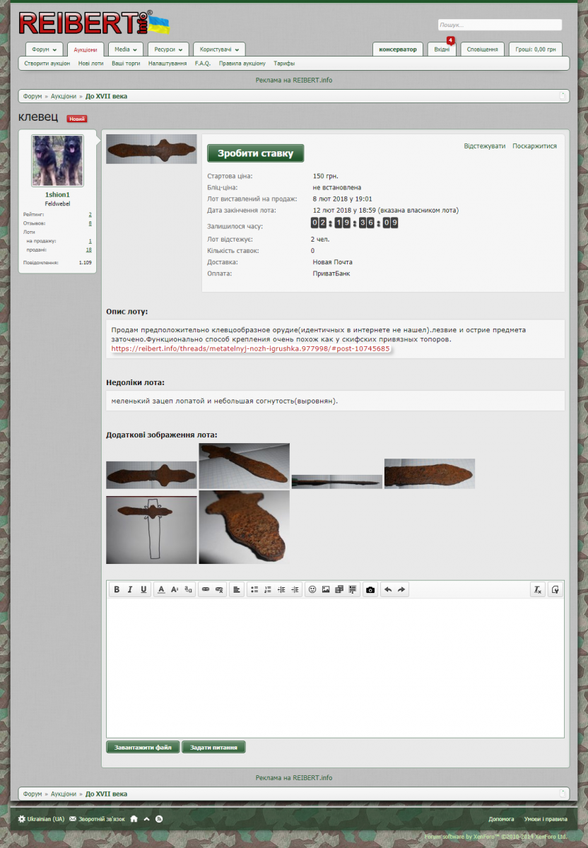Open Ukrainian (UA) language chooser
This screenshot has height=848, width=588.
(x=41, y=819)
